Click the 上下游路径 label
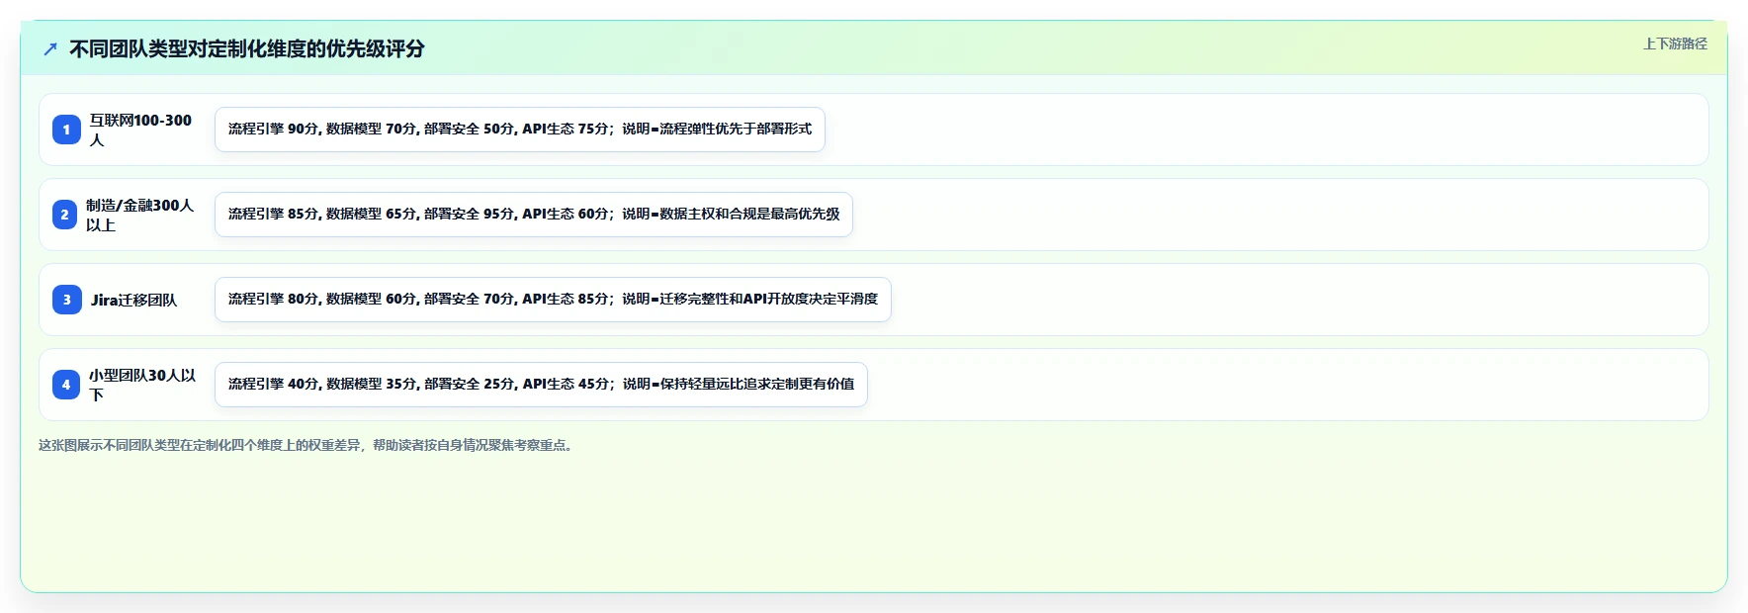Image resolution: width=1748 pixels, height=613 pixels. pos(1675,44)
